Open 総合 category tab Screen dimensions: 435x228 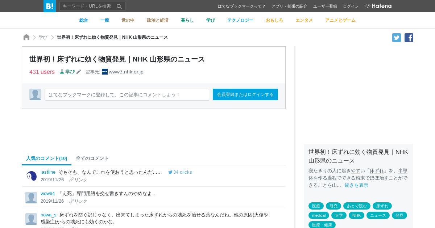(x=84, y=20)
